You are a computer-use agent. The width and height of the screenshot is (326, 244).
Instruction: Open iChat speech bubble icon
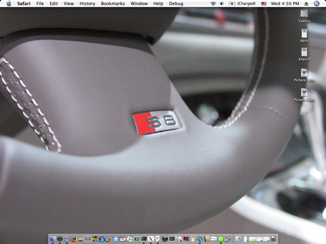click(x=116, y=239)
